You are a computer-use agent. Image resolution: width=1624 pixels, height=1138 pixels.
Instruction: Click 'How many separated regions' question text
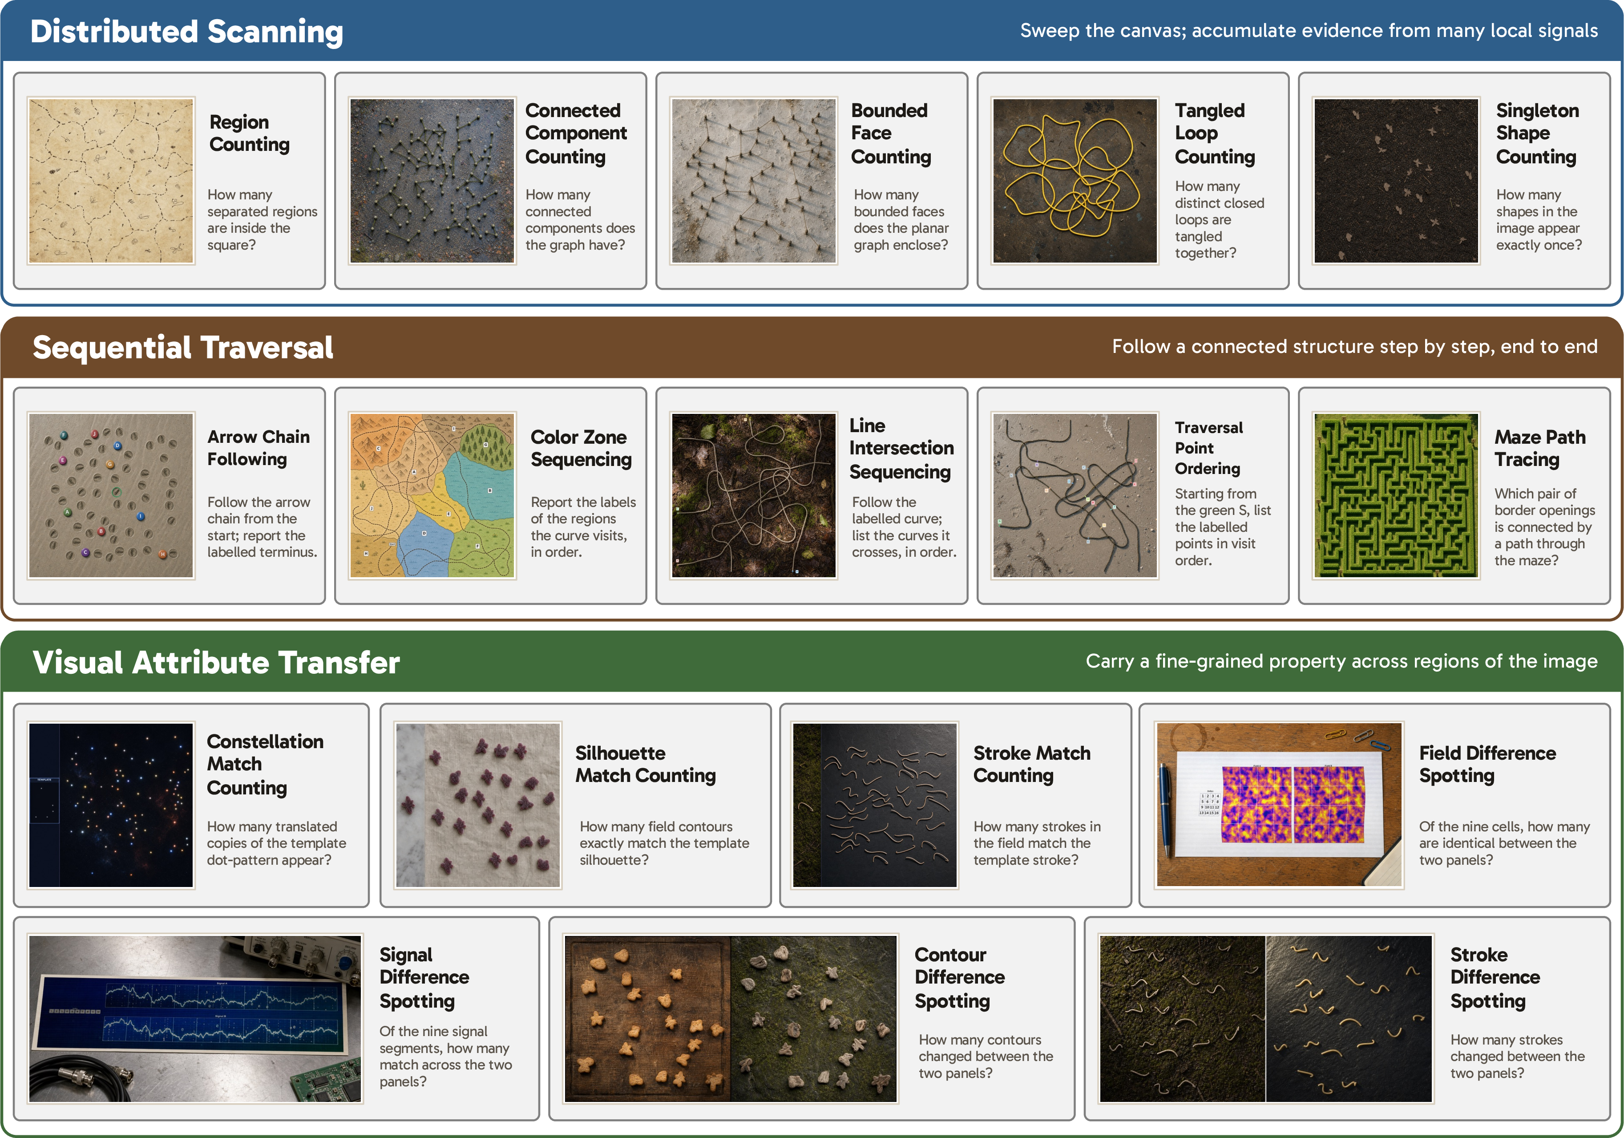(x=262, y=219)
